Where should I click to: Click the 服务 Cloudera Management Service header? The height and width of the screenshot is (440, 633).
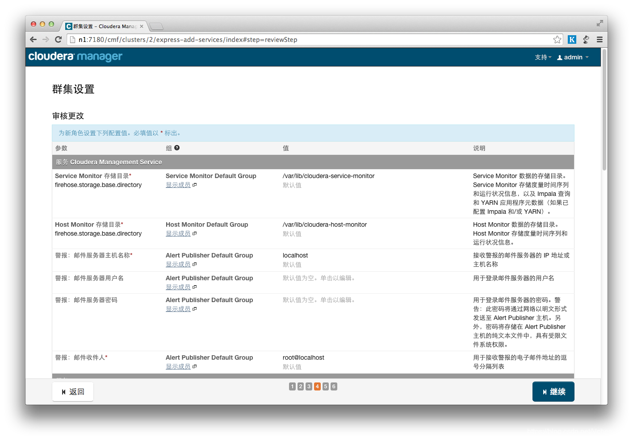[x=313, y=162]
